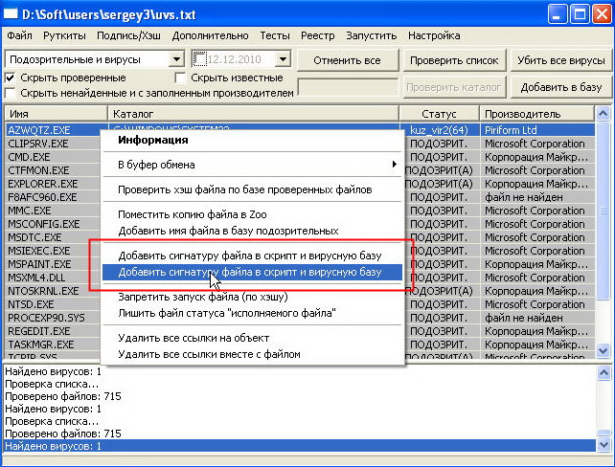Open the 12.12.2010 date picker dropdown arrow
This screenshot has height=467, width=615.
[283, 59]
